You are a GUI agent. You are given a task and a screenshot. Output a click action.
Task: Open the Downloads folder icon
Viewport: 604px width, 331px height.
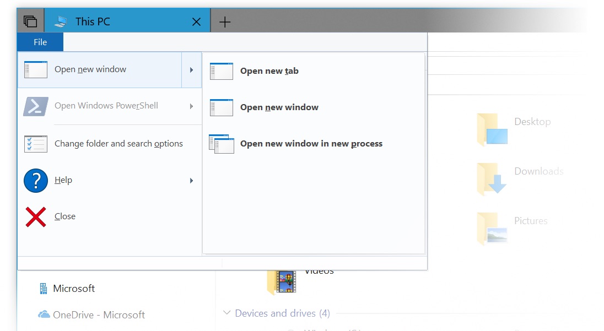492,178
